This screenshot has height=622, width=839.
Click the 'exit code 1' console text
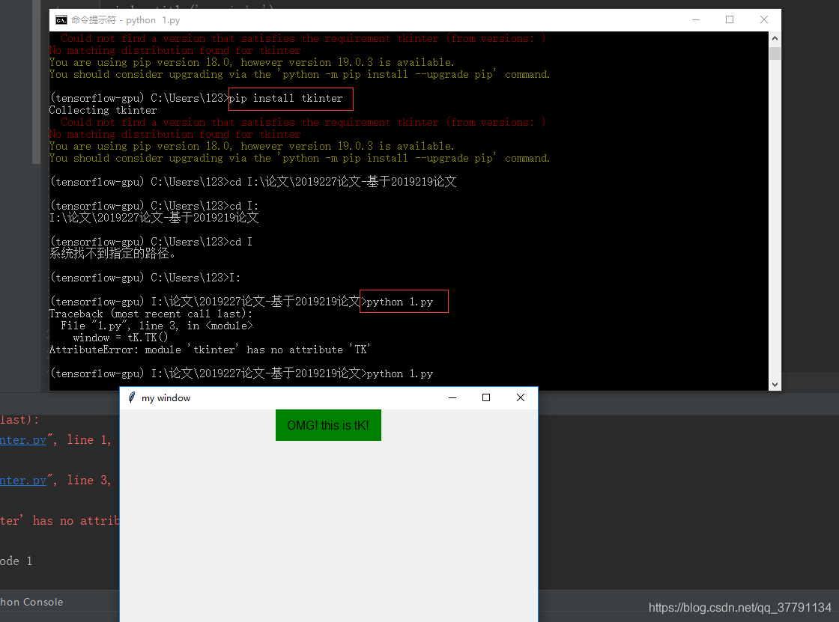tap(16, 560)
